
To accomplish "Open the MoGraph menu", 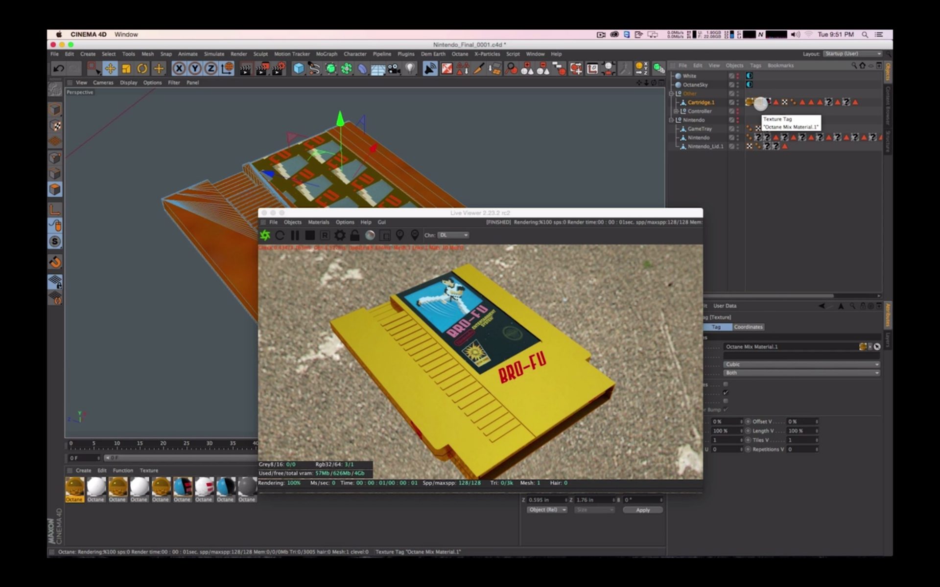I will point(327,54).
